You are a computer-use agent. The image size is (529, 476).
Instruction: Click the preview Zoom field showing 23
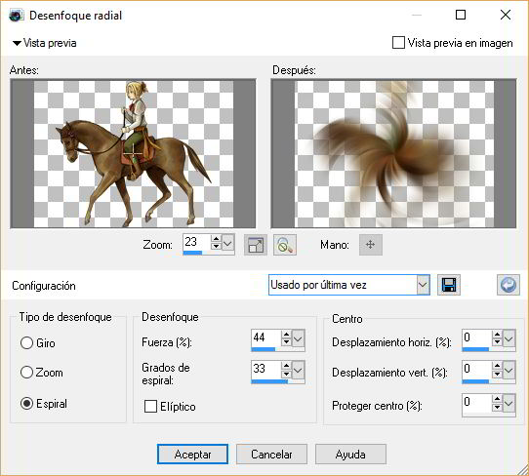coord(197,242)
